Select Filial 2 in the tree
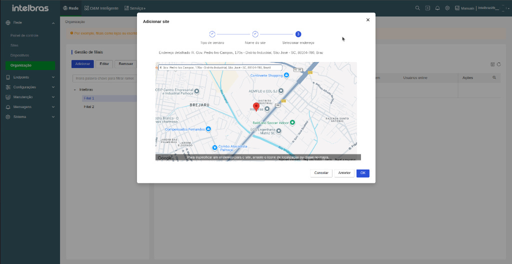 [x=89, y=107]
